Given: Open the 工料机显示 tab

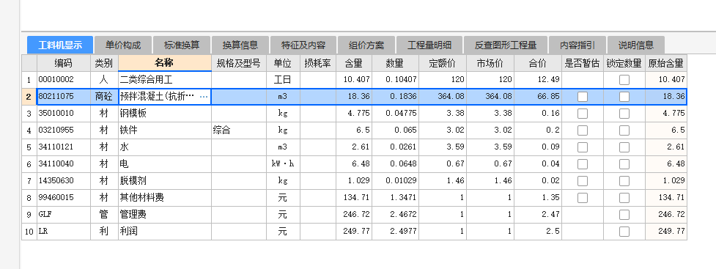Looking at the screenshot, I should click(60, 45).
